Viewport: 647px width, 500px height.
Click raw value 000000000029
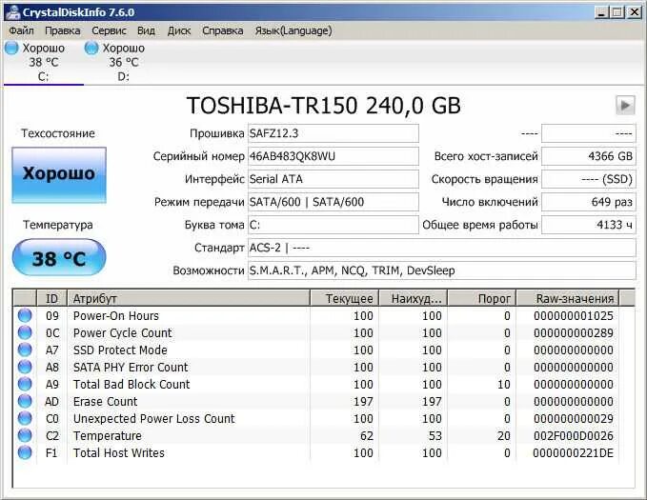coord(573,419)
